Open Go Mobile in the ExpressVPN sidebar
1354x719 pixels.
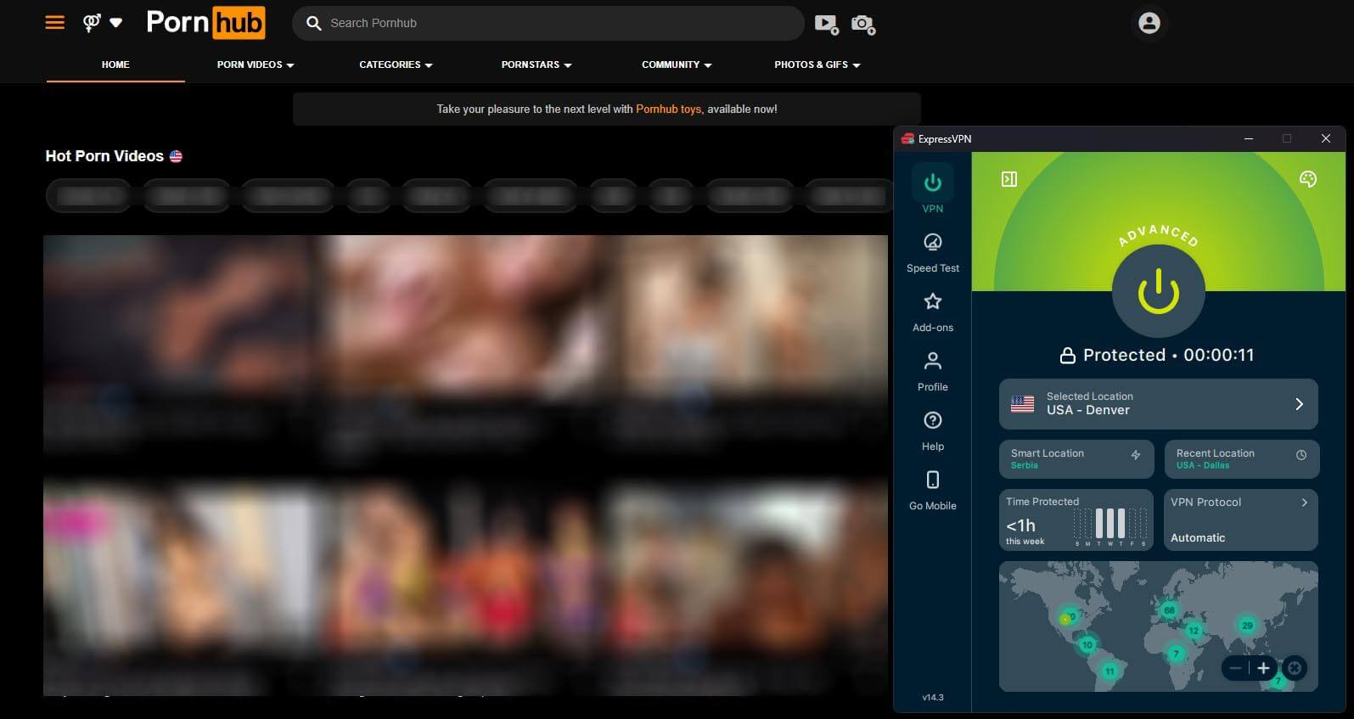coord(932,491)
